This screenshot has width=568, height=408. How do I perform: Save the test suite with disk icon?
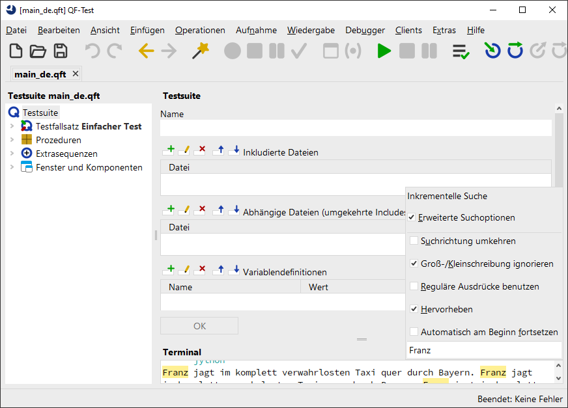pos(61,51)
